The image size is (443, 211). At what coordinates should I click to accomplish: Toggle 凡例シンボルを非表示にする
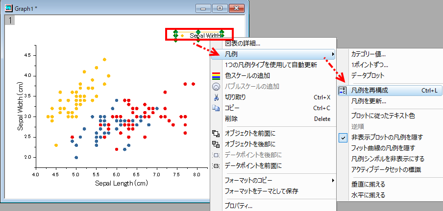click(x=388, y=159)
